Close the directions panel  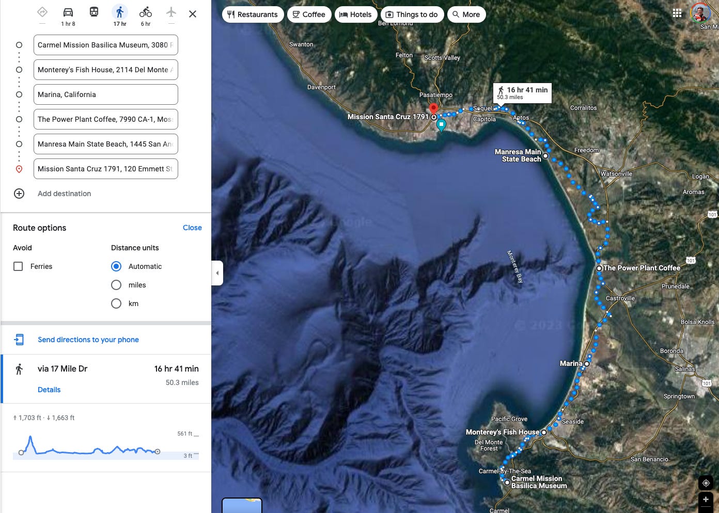click(x=193, y=14)
